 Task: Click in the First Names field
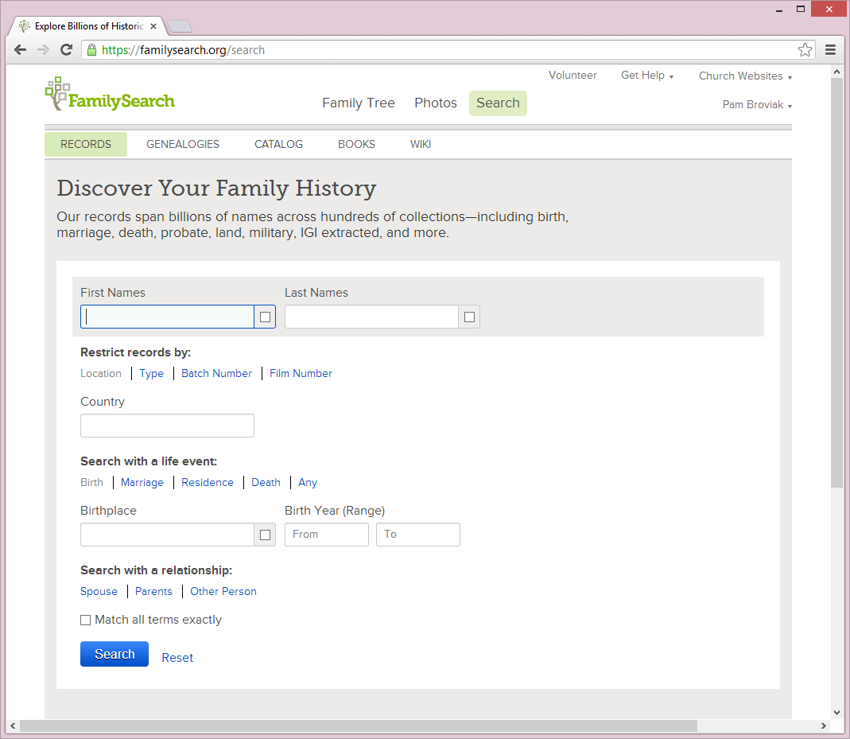[168, 317]
